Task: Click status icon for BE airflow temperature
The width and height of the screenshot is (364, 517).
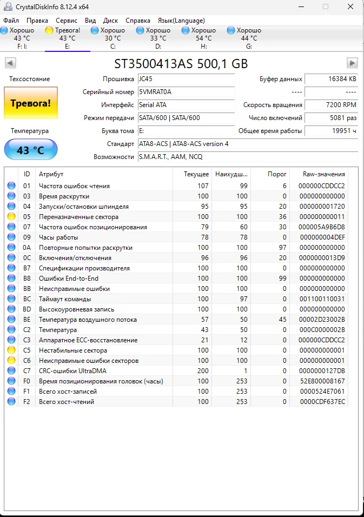Action: (x=11, y=320)
